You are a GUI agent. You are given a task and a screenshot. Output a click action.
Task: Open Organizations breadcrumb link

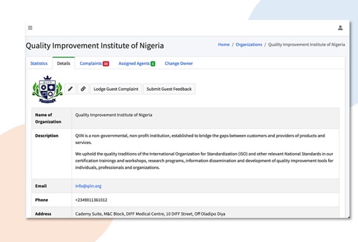249,44
